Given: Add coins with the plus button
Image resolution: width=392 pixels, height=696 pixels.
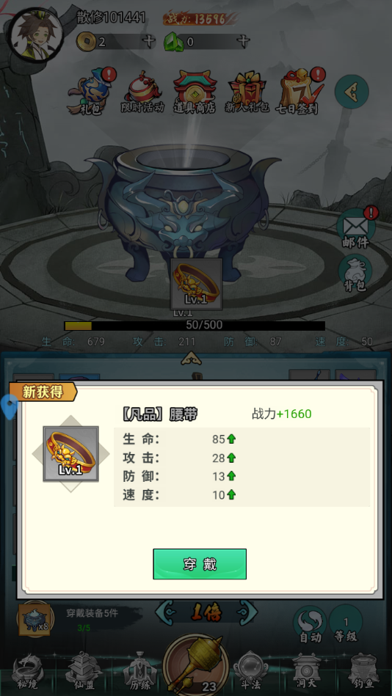Looking at the screenshot, I should [148, 42].
